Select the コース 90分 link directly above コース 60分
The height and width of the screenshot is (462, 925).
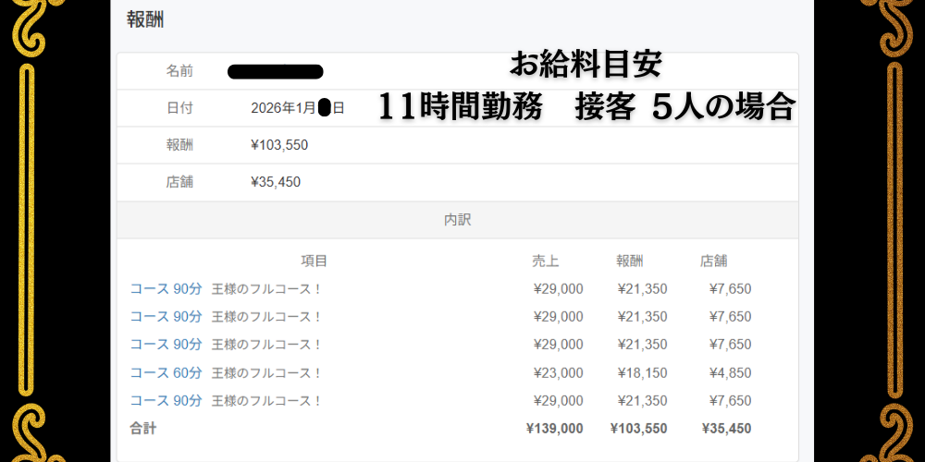[166, 345]
